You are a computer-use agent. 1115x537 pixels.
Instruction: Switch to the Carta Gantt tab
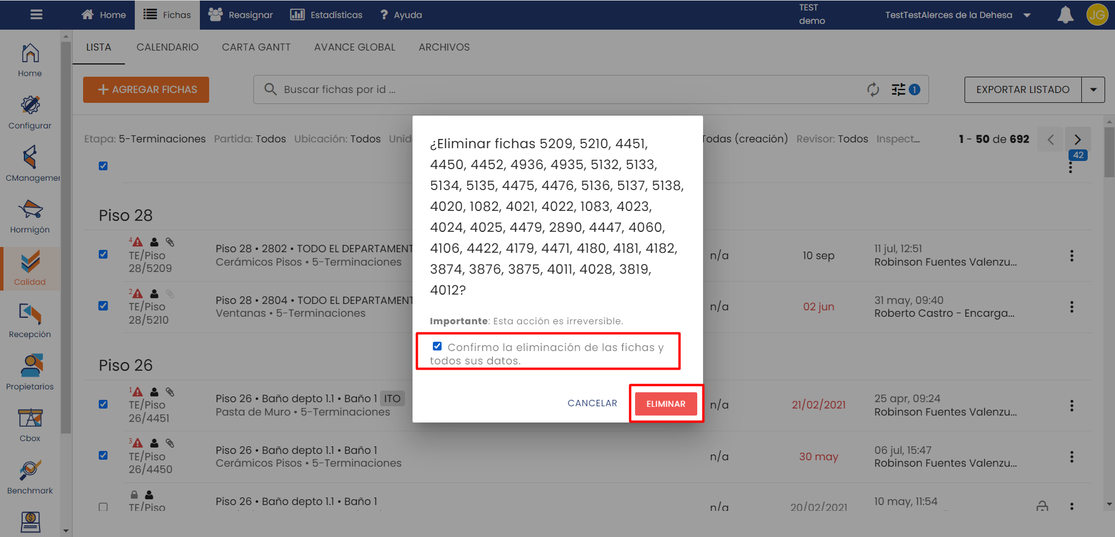pos(256,47)
